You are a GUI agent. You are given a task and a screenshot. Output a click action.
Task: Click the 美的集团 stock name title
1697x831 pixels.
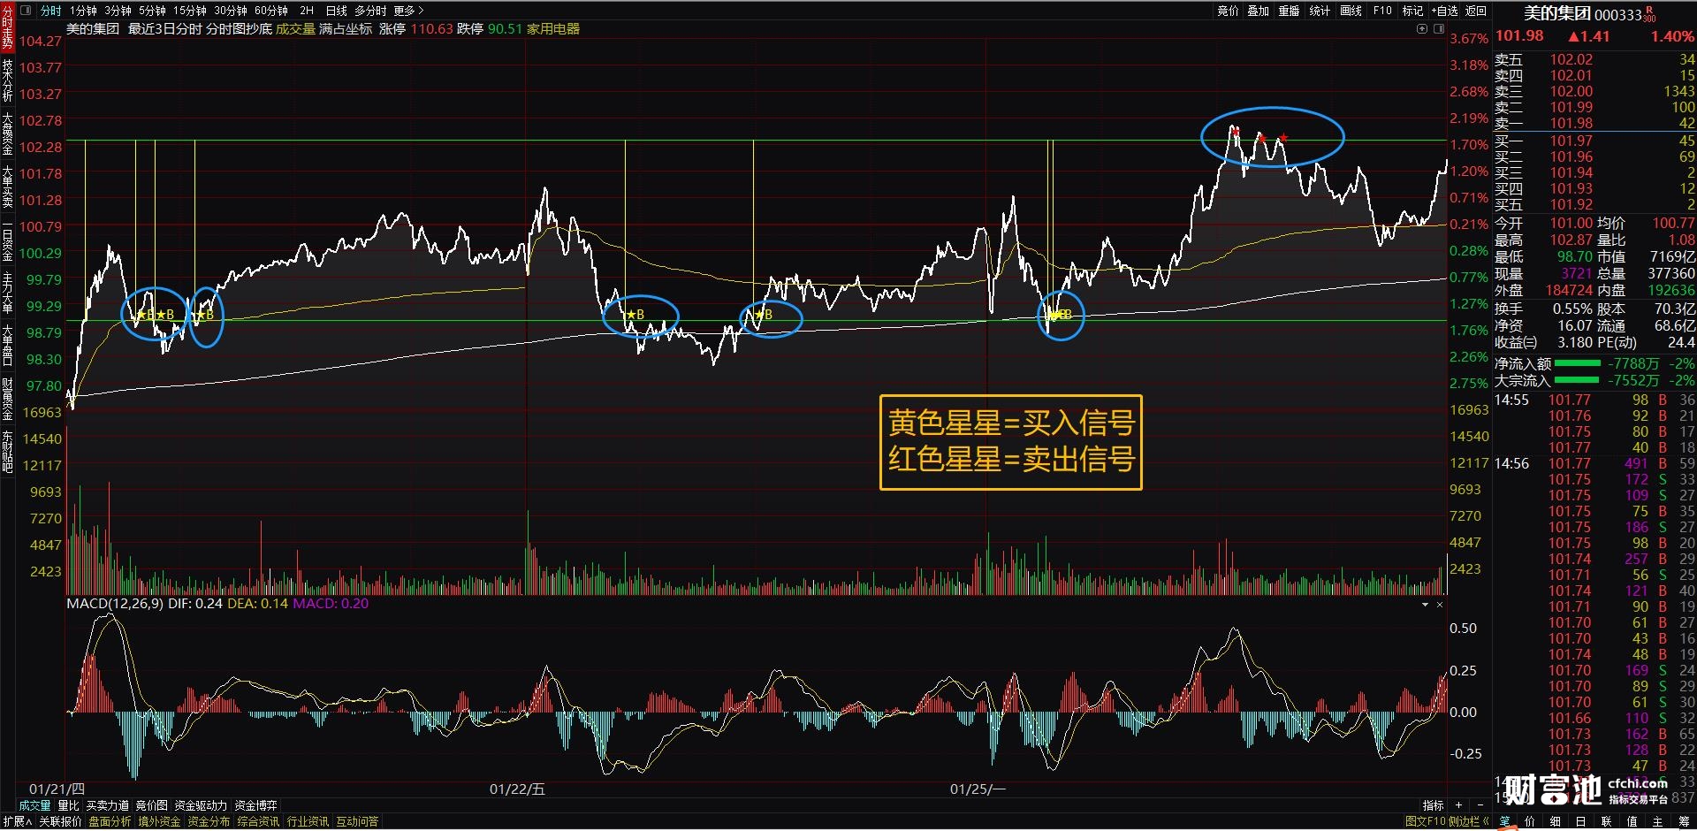pyautogui.click(x=1557, y=13)
